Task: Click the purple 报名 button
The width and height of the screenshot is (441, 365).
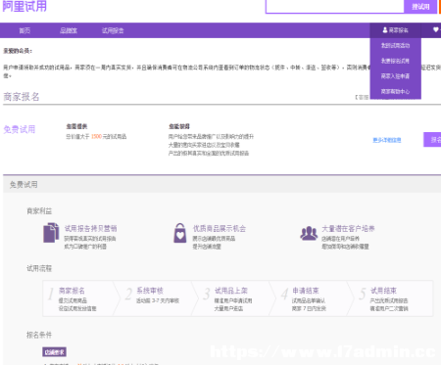Action: point(432,140)
